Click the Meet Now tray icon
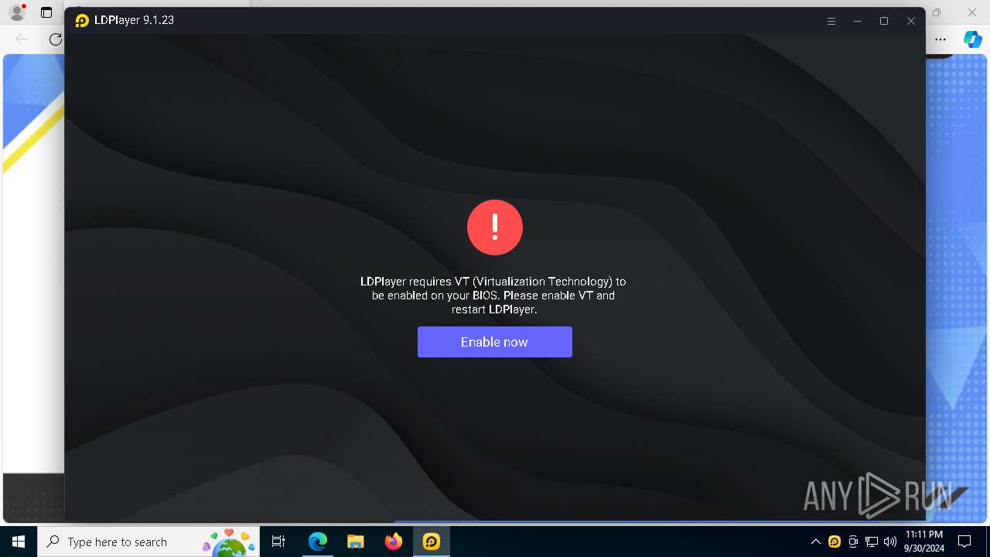 [853, 542]
